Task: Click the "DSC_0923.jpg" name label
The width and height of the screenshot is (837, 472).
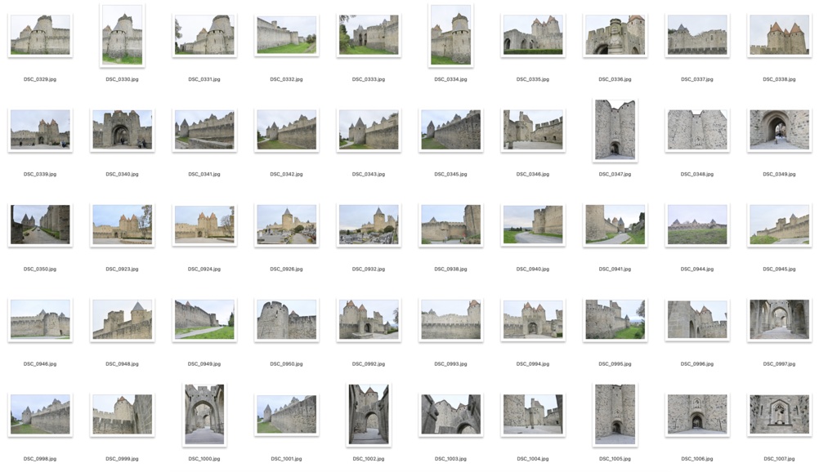Action: 123,269
